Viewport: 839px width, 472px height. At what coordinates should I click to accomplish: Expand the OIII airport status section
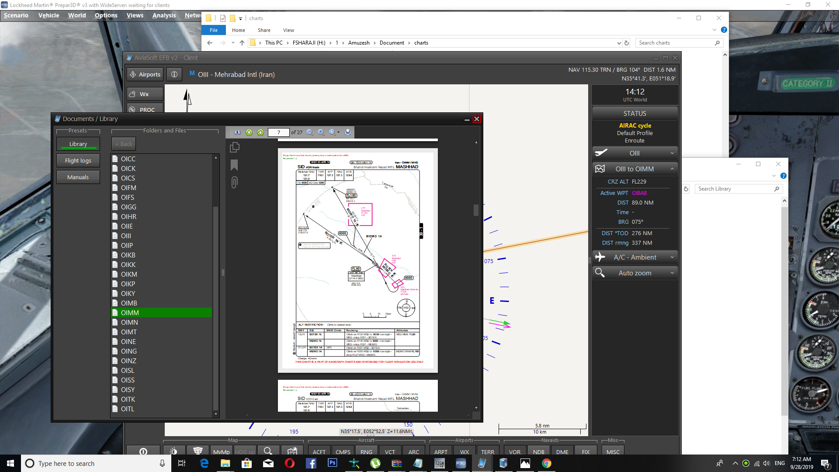click(634, 153)
